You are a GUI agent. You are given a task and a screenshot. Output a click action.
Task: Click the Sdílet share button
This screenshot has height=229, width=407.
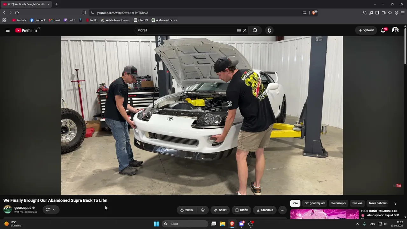click(220, 210)
